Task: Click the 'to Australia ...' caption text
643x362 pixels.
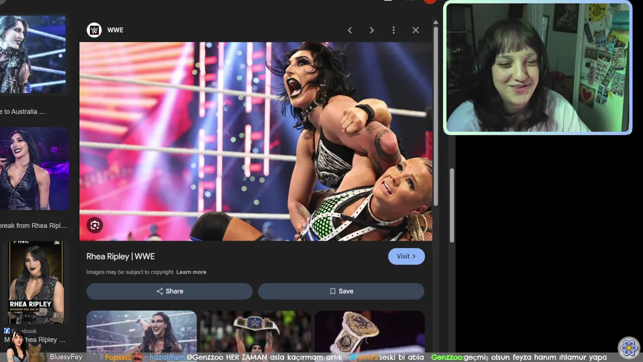Action: (22, 112)
